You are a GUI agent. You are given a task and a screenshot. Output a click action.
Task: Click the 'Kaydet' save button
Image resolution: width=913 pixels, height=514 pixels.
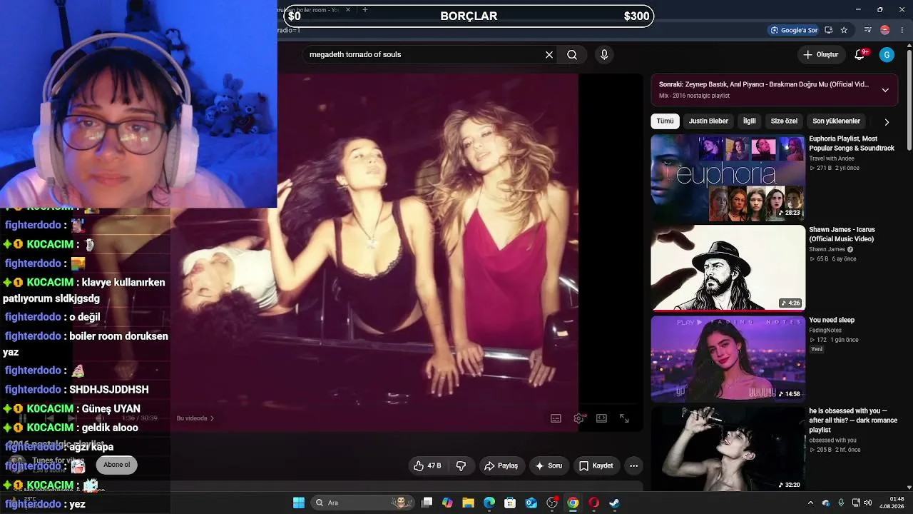596,465
